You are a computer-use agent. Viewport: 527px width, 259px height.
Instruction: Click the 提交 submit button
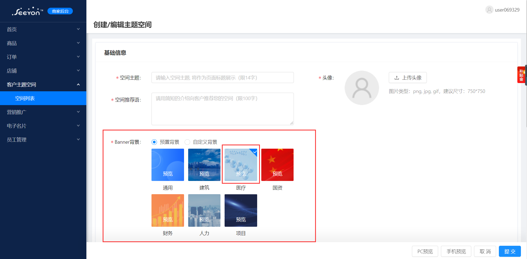(x=510, y=251)
